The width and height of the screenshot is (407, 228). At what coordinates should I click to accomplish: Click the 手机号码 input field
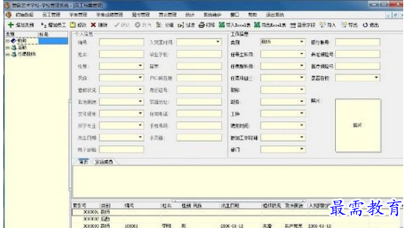tap(199, 125)
